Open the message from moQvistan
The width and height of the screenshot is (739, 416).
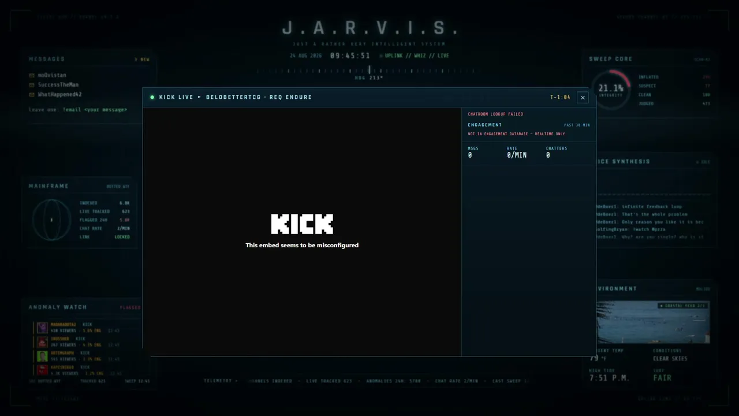(52, 75)
